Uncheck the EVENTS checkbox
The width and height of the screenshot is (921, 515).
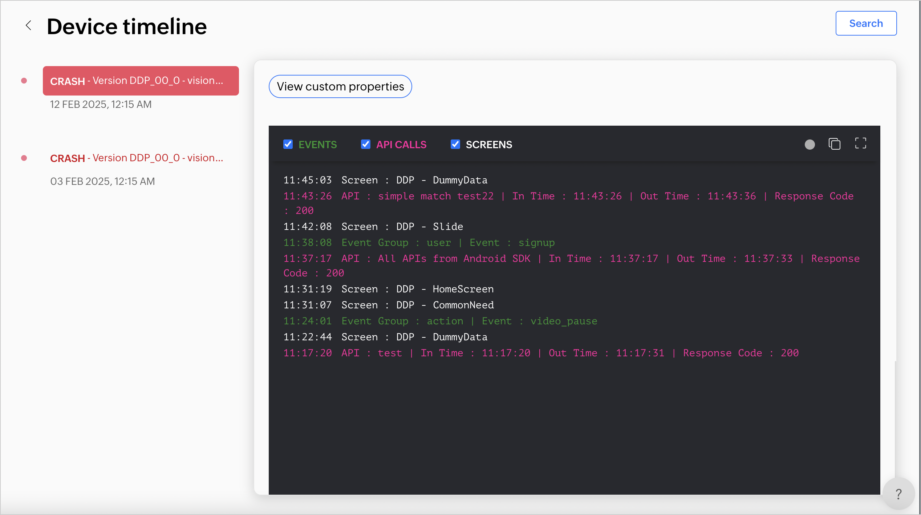coord(288,145)
